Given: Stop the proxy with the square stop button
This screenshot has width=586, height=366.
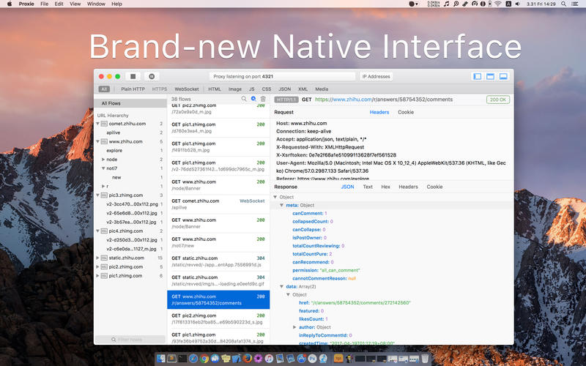Looking at the screenshot, I should (x=133, y=76).
